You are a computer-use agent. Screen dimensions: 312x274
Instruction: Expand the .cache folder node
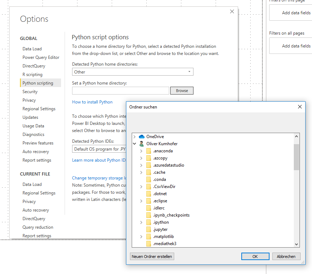(141, 172)
